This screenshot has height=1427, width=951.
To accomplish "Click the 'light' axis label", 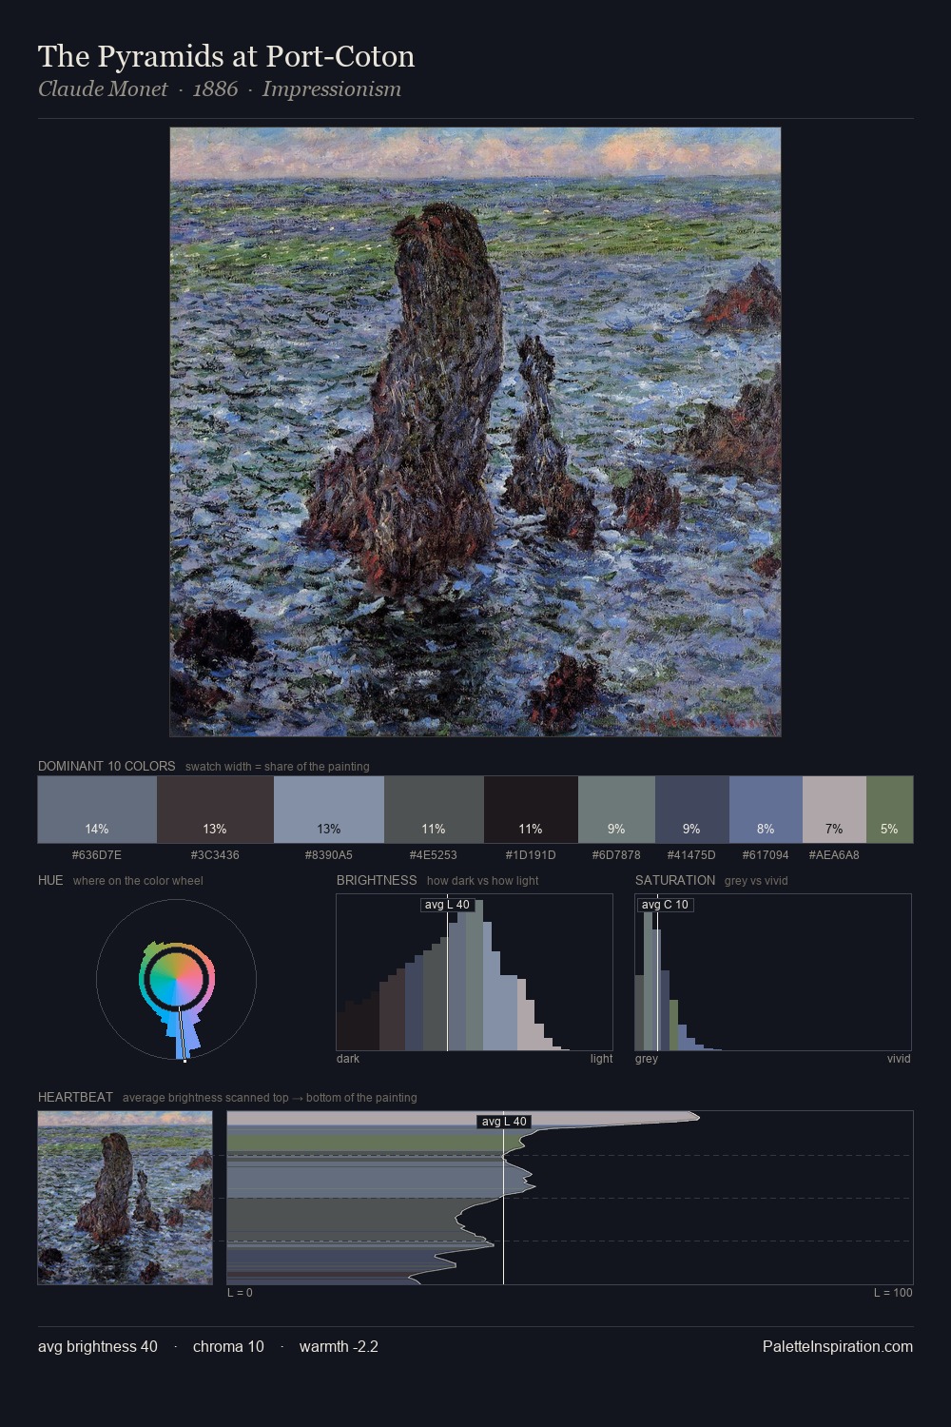I will pyautogui.click(x=601, y=1059).
